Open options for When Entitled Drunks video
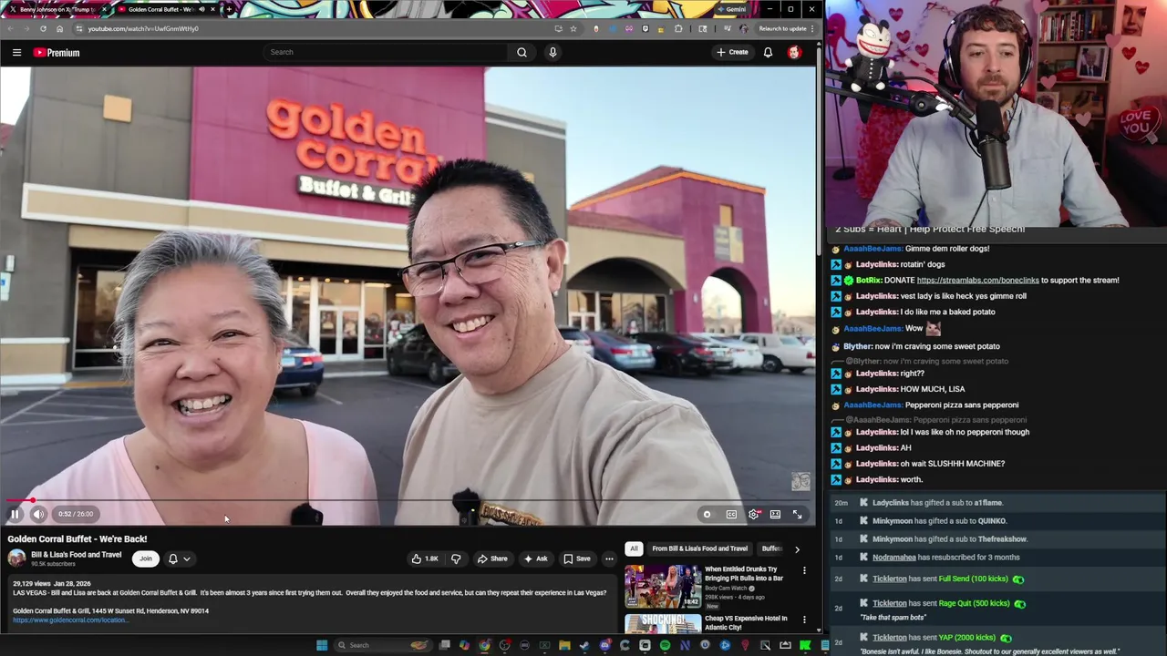1167x656 pixels. coord(804,570)
